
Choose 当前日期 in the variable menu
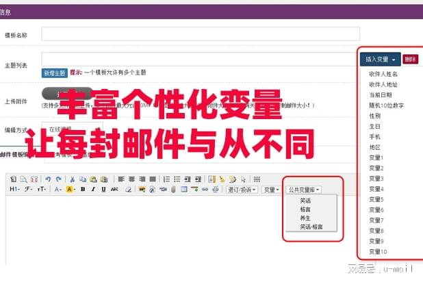[x=381, y=95]
